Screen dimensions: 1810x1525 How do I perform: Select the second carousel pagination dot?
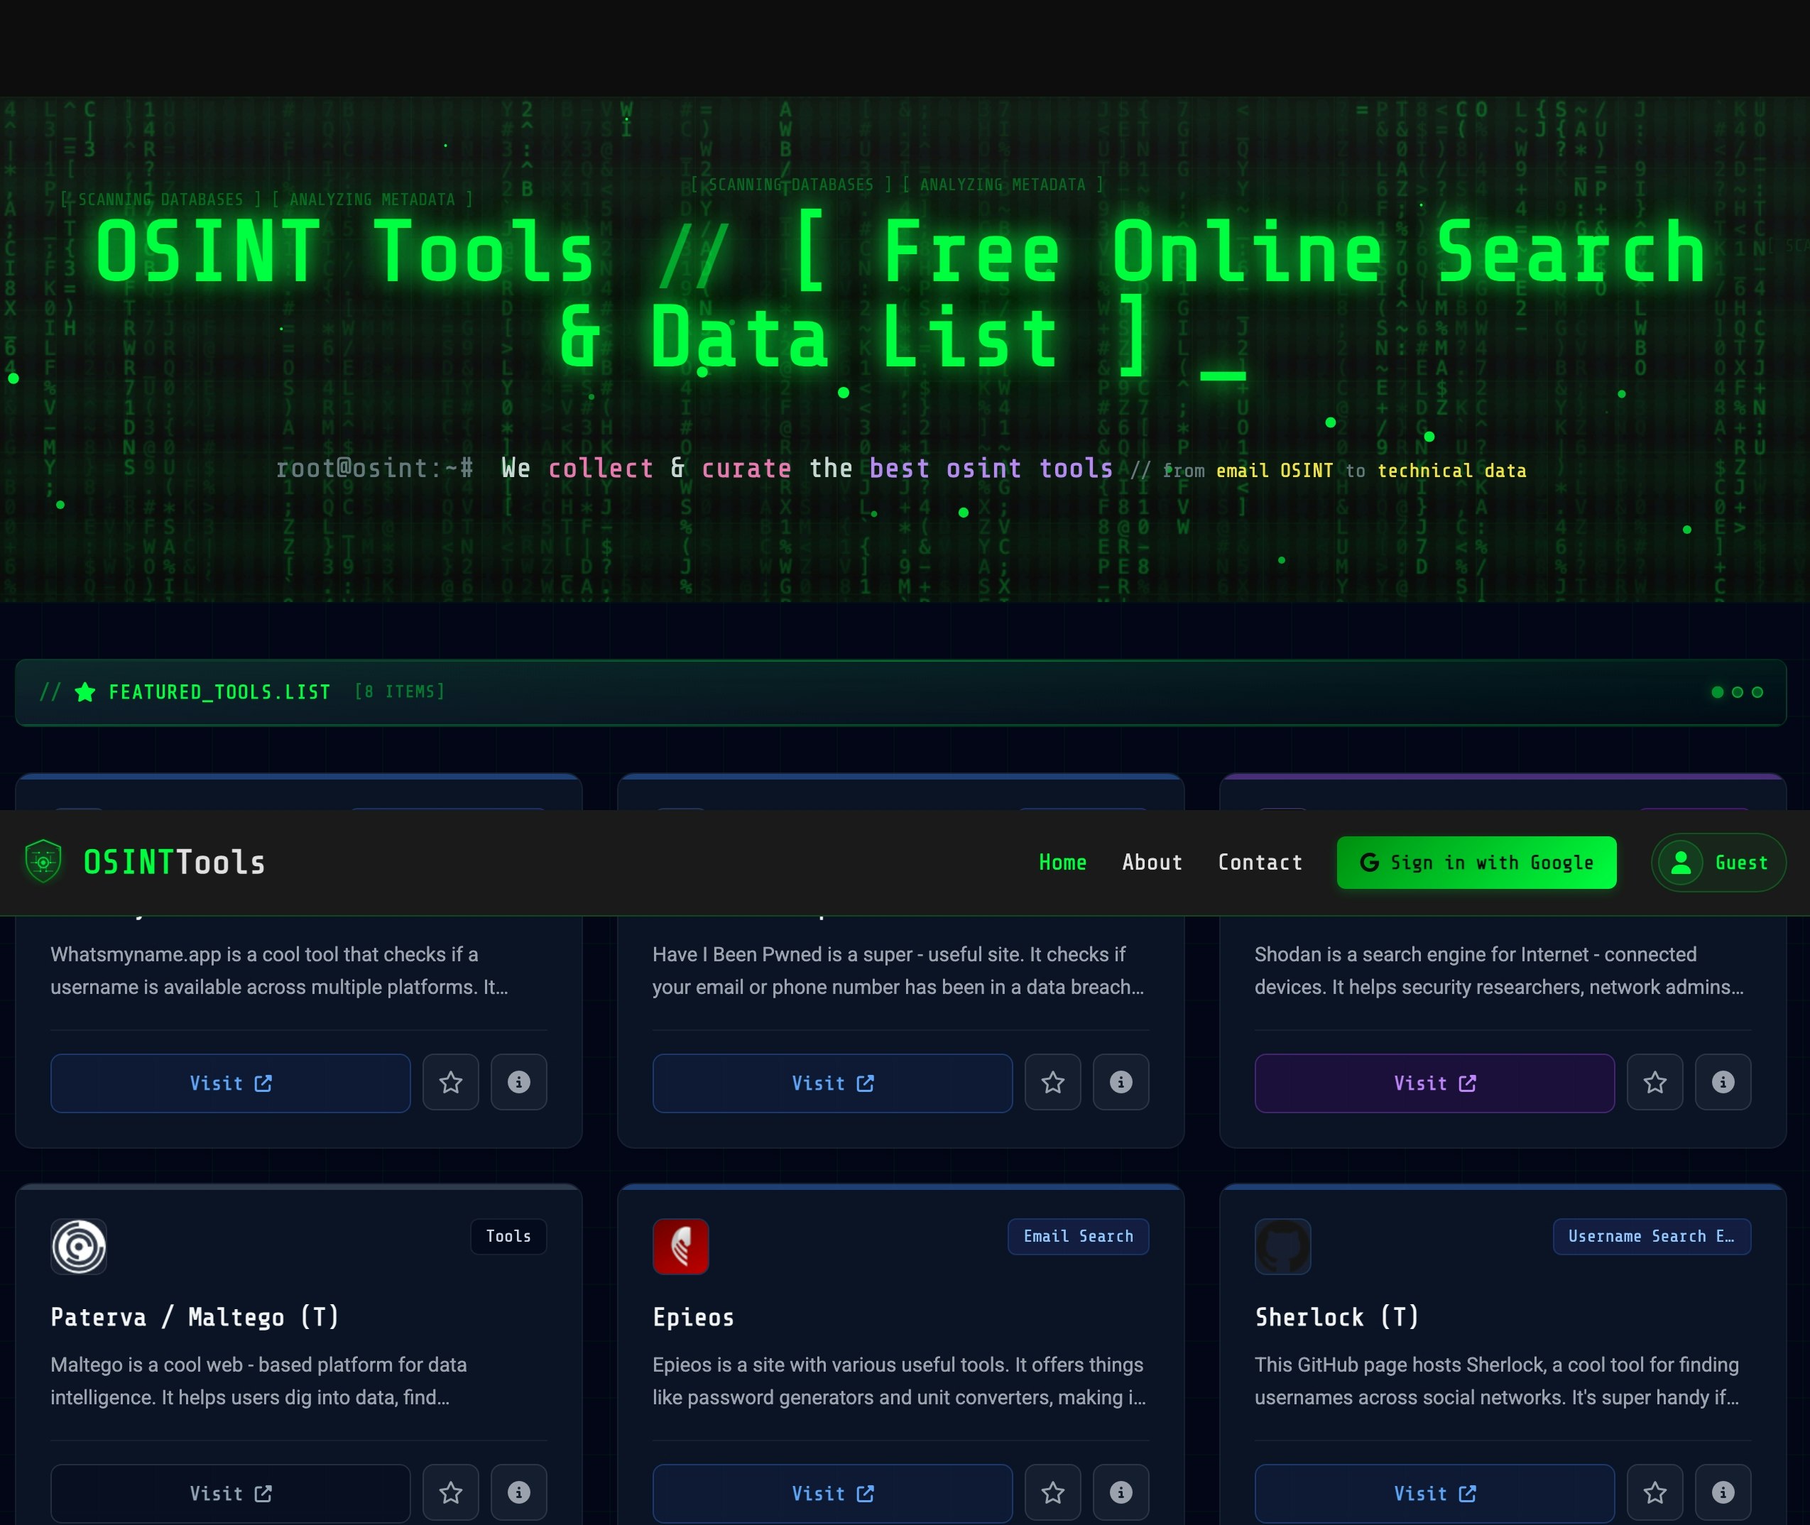click(x=1736, y=692)
